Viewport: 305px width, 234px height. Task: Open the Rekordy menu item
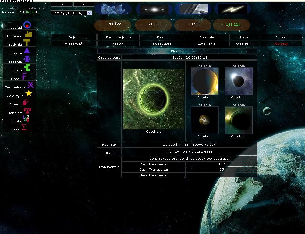pos(207,37)
